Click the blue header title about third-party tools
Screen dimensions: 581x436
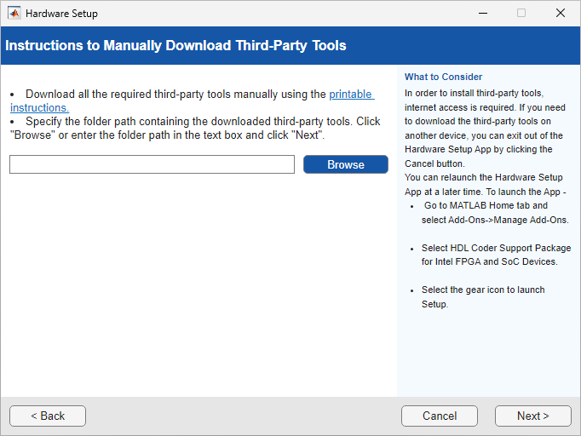[175, 45]
